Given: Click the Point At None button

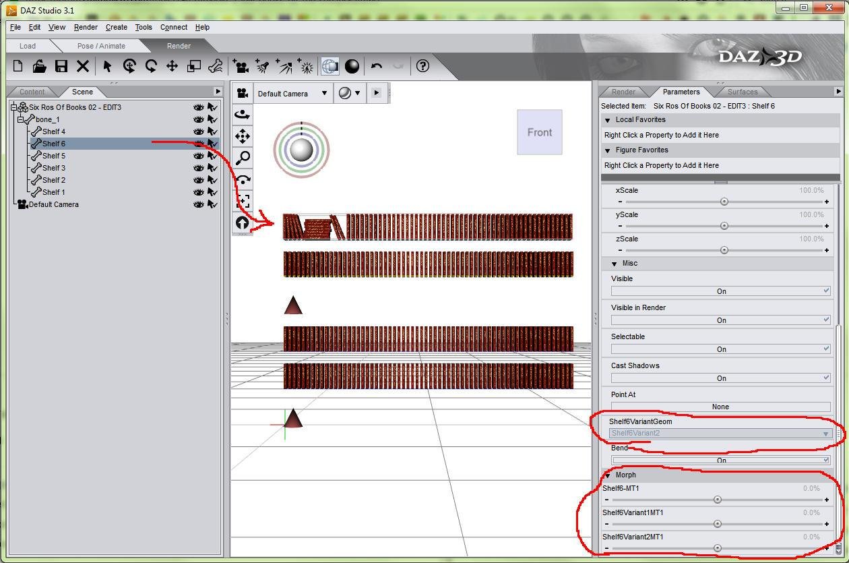Looking at the screenshot, I should (721, 407).
